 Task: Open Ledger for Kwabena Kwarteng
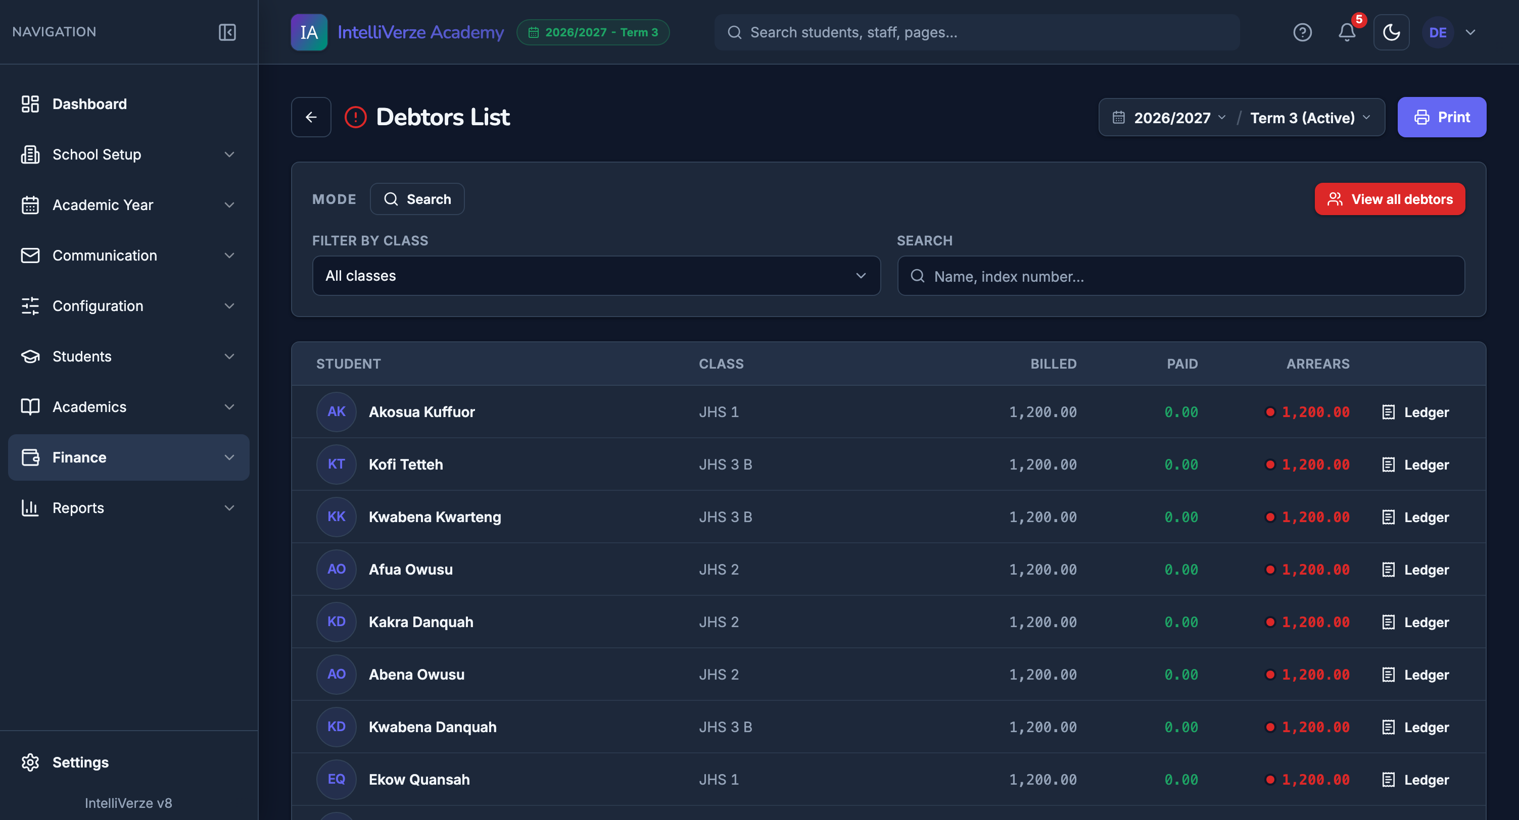tap(1415, 517)
